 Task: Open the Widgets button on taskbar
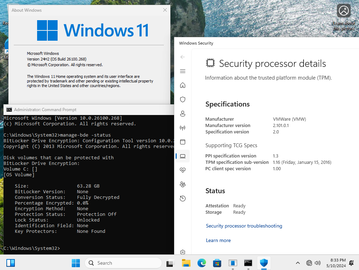[x=11, y=263]
